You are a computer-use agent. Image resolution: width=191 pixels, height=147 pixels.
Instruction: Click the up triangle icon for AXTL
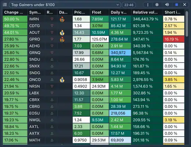pyautogui.click(x=52, y=126)
